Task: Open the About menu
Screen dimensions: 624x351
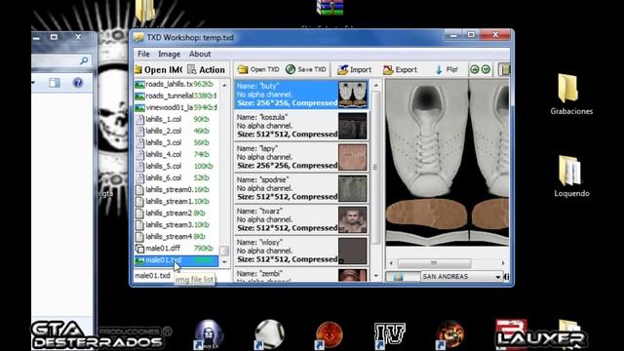Action: click(x=200, y=54)
